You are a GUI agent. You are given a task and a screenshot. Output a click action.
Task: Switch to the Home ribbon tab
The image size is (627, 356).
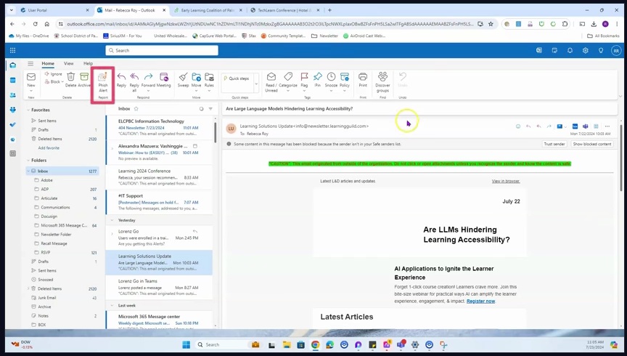click(x=48, y=63)
